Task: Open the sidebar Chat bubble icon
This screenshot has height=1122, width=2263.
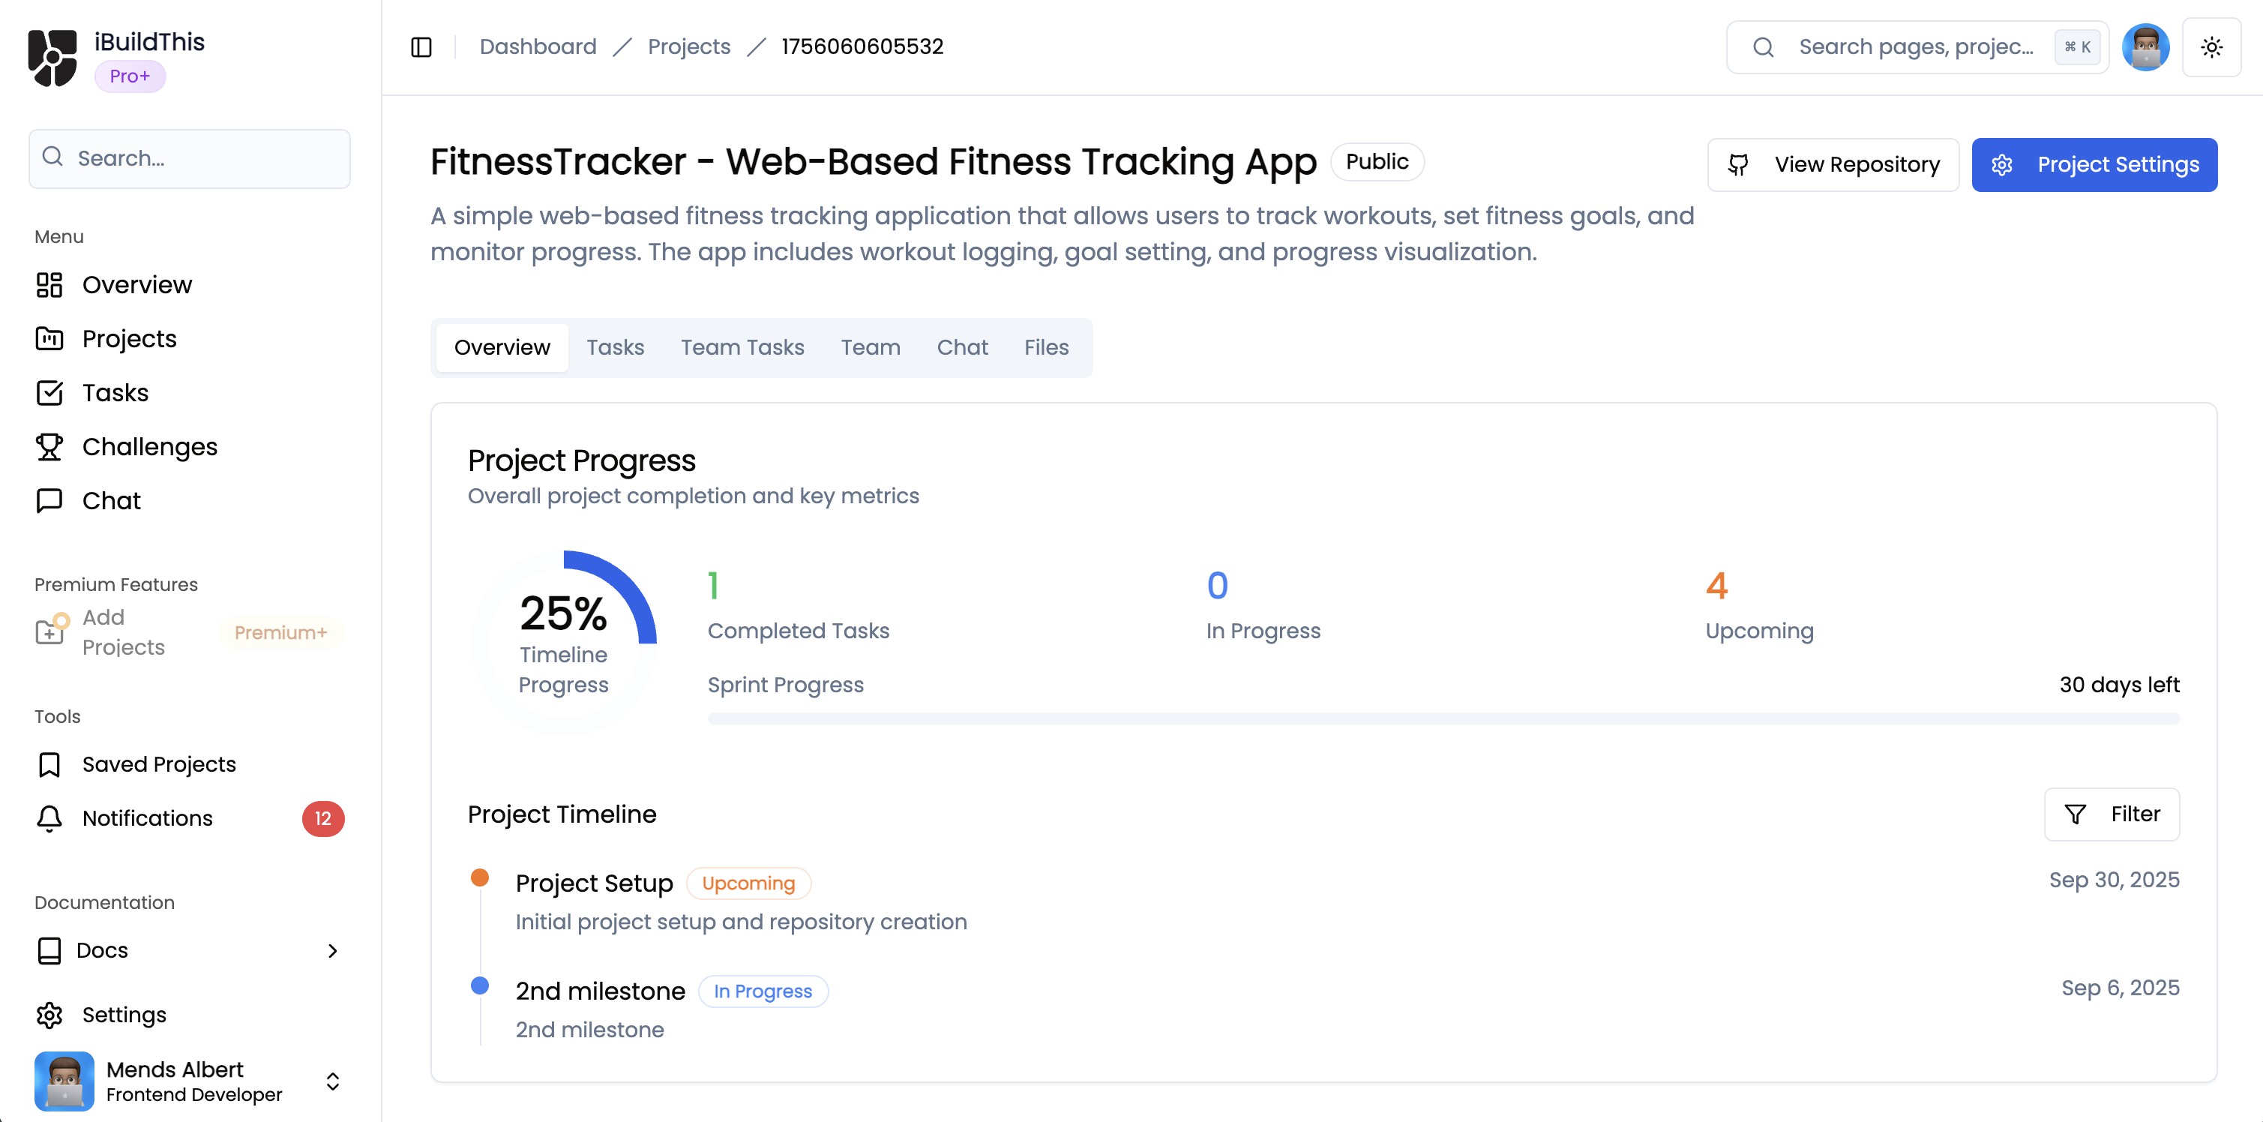Action: [x=49, y=501]
